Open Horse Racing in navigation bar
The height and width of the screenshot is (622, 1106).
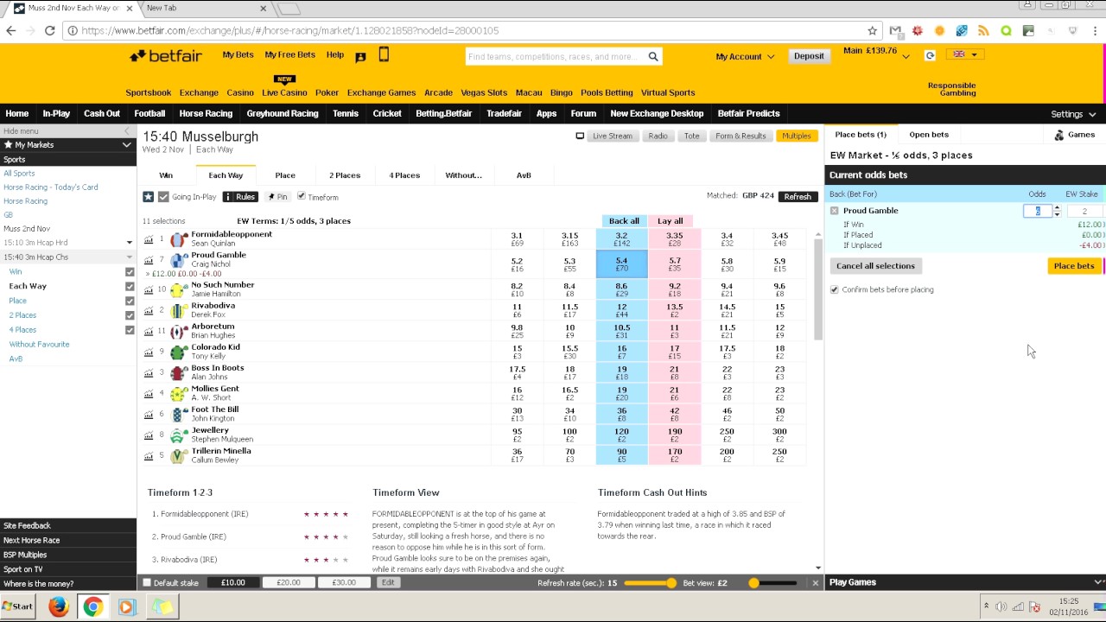[206, 114]
